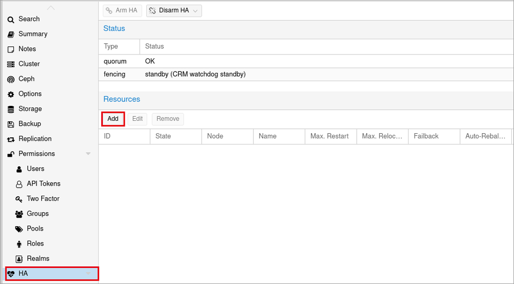This screenshot has width=514, height=284.
Task: Select Realms under Permissions
Action: coord(50,258)
